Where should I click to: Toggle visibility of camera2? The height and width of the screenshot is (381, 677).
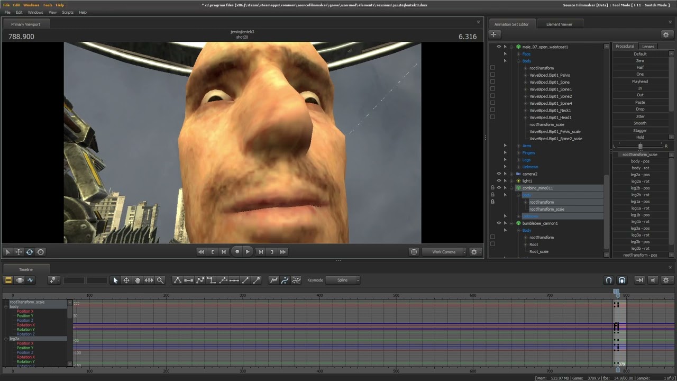pyautogui.click(x=498, y=174)
